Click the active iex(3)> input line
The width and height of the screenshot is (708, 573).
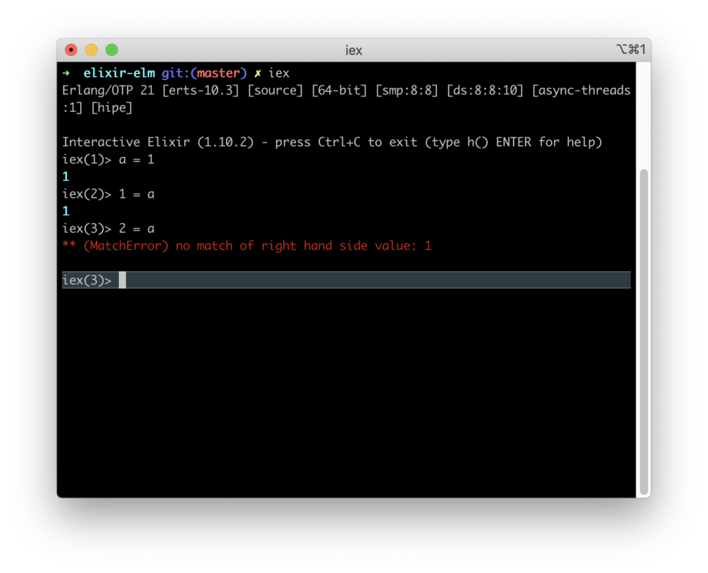(x=346, y=280)
